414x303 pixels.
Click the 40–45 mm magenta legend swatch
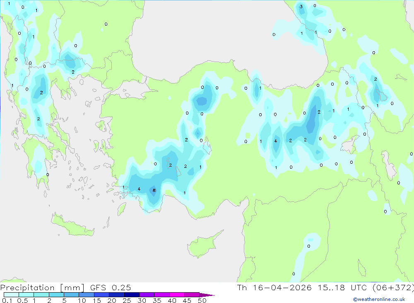pos(177,295)
